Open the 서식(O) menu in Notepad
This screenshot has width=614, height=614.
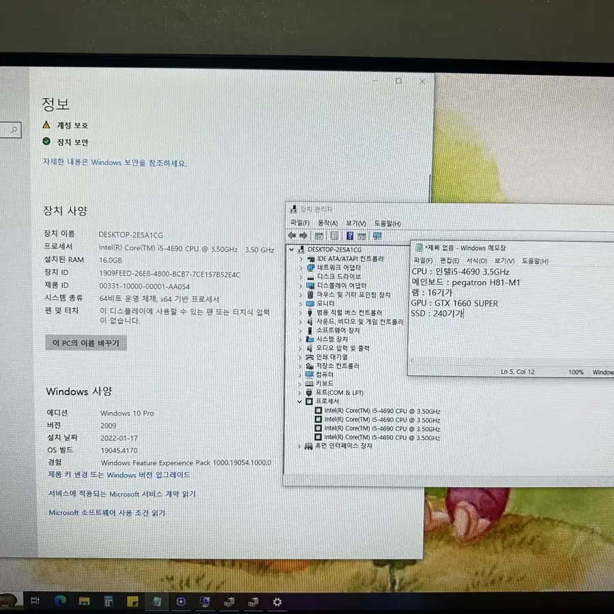pos(477,261)
